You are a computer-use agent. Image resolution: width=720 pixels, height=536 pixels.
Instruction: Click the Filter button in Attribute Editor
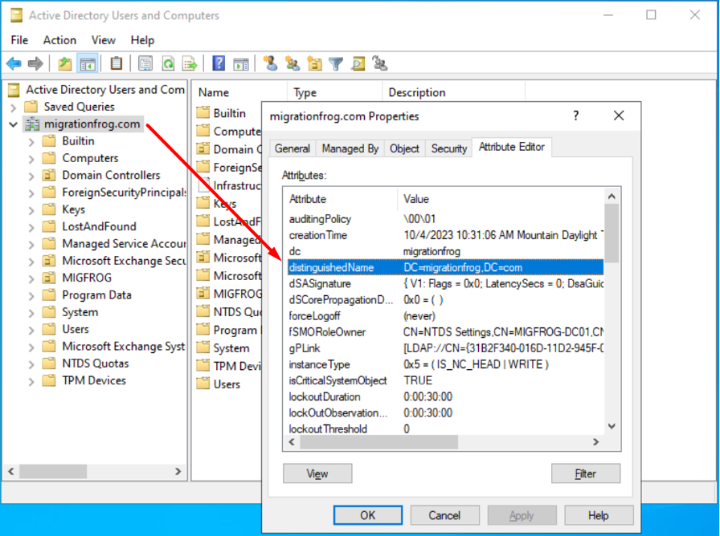[x=586, y=473]
